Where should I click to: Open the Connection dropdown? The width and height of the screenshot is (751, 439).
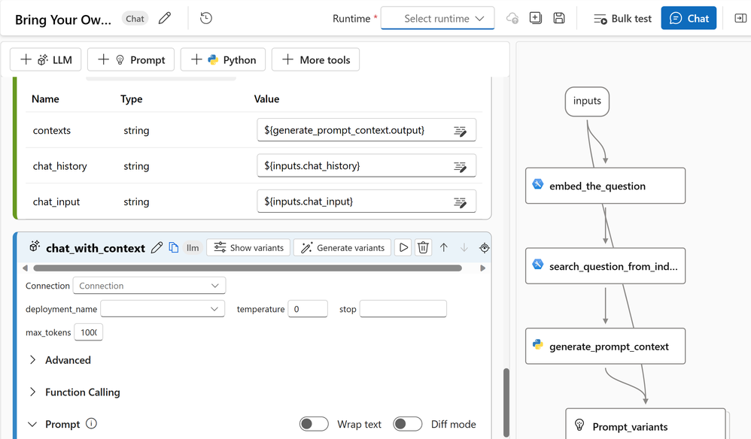pyautogui.click(x=149, y=286)
